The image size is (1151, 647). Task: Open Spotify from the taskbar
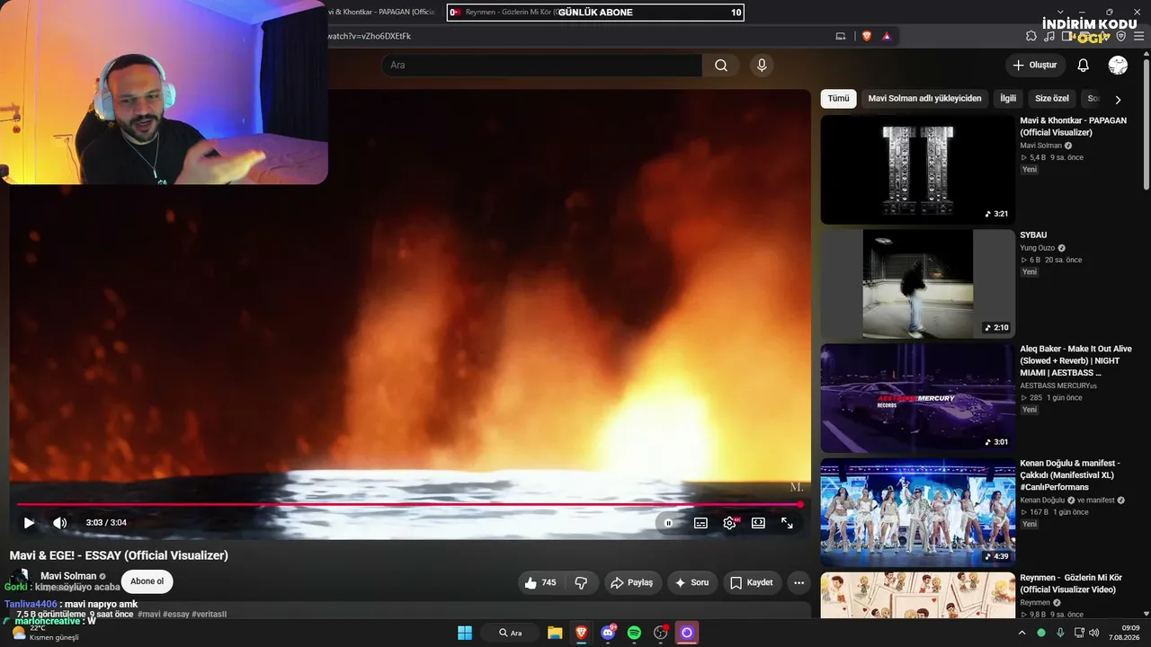pos(634,633)
